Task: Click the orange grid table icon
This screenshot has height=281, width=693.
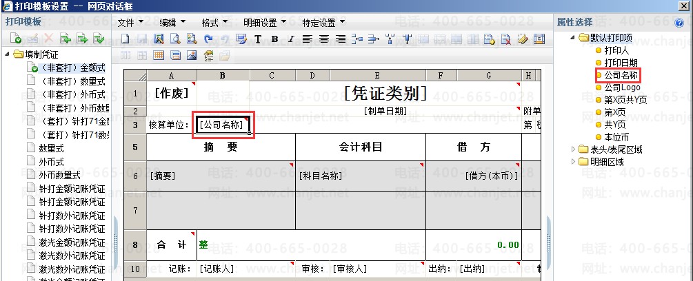Action: [159, 56]
